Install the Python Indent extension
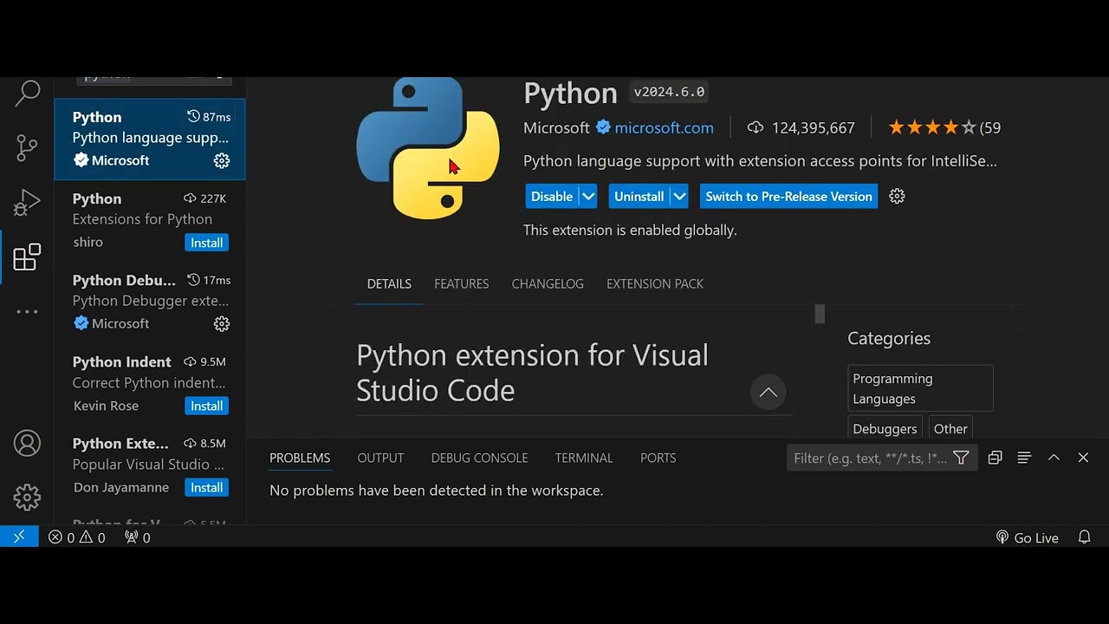The width and height of the screenshot is (1109, 624). click(x=206, y=406)
